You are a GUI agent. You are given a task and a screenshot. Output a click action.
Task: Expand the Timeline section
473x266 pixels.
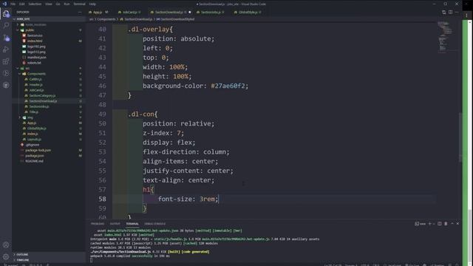tap(48, 260)
